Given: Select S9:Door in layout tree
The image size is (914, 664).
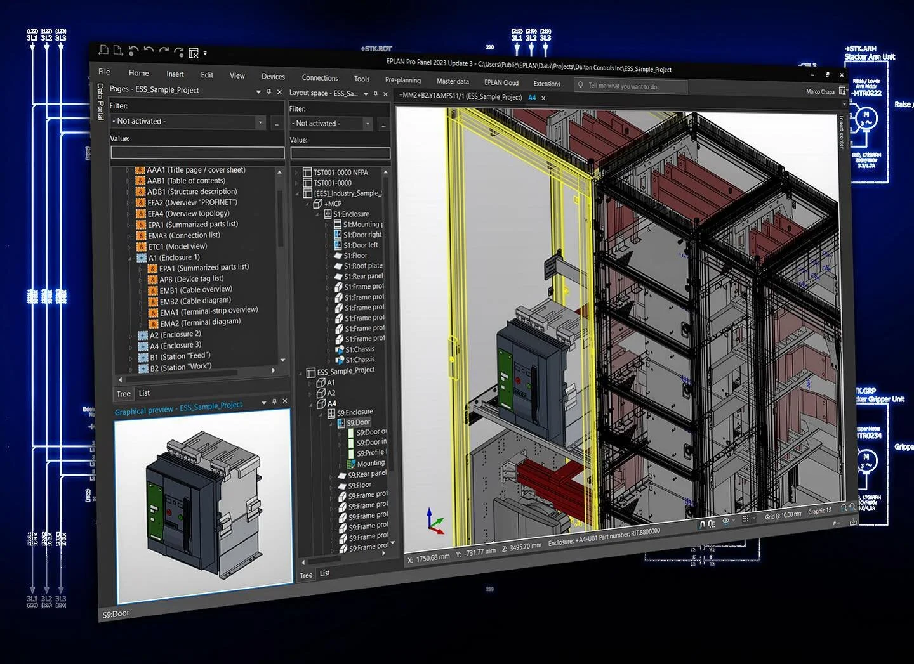Looking at the screenshot, I should pyautogui.click(x=358, y=422).
